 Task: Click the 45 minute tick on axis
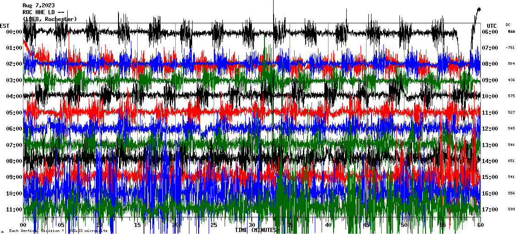(x=366, y=225)
